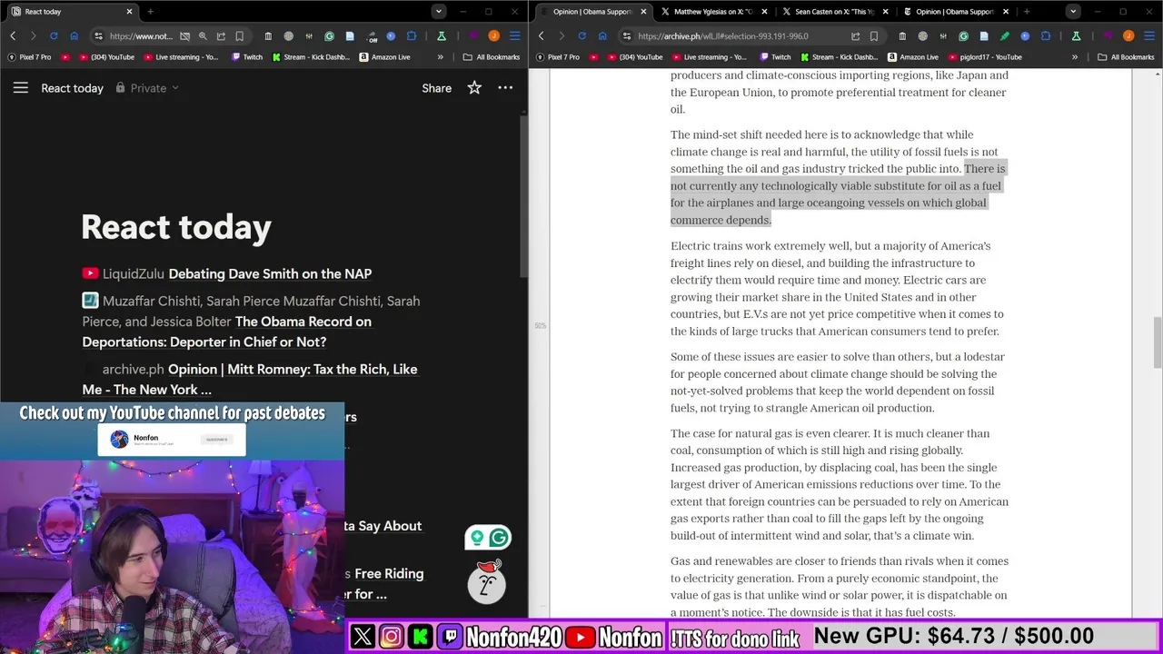Click the Instagram logo in stream overlay
Screen dimensions: 1163x654
pos(391,637)
